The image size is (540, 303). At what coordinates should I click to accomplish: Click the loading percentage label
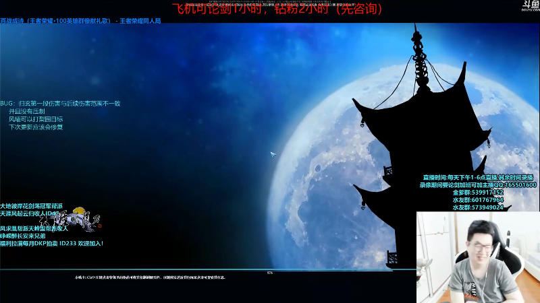point(269,273)
